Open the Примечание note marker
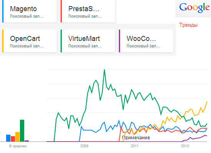 (x=136, y=138)
